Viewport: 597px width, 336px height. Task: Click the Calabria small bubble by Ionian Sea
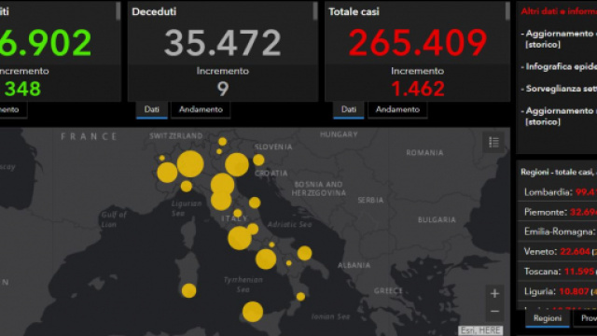click(x=300, y=297)
